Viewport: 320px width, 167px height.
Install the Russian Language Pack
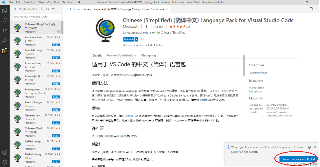56,71
